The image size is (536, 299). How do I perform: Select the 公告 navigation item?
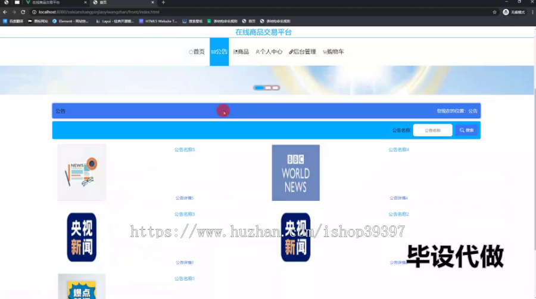pos(219,52)
